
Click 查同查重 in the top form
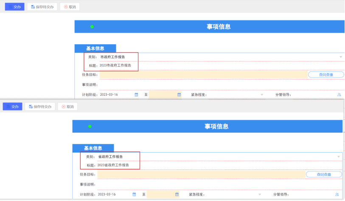pyautogui.click(x=326, y=75)
